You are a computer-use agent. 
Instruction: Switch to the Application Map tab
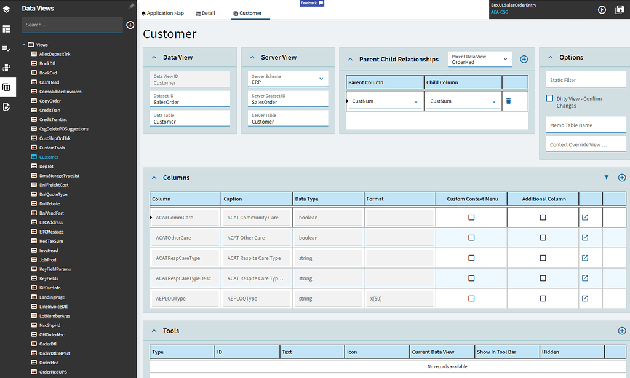[x=163, y=12]
